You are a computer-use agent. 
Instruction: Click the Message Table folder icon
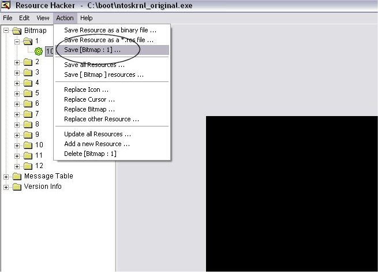coord(17,176)
